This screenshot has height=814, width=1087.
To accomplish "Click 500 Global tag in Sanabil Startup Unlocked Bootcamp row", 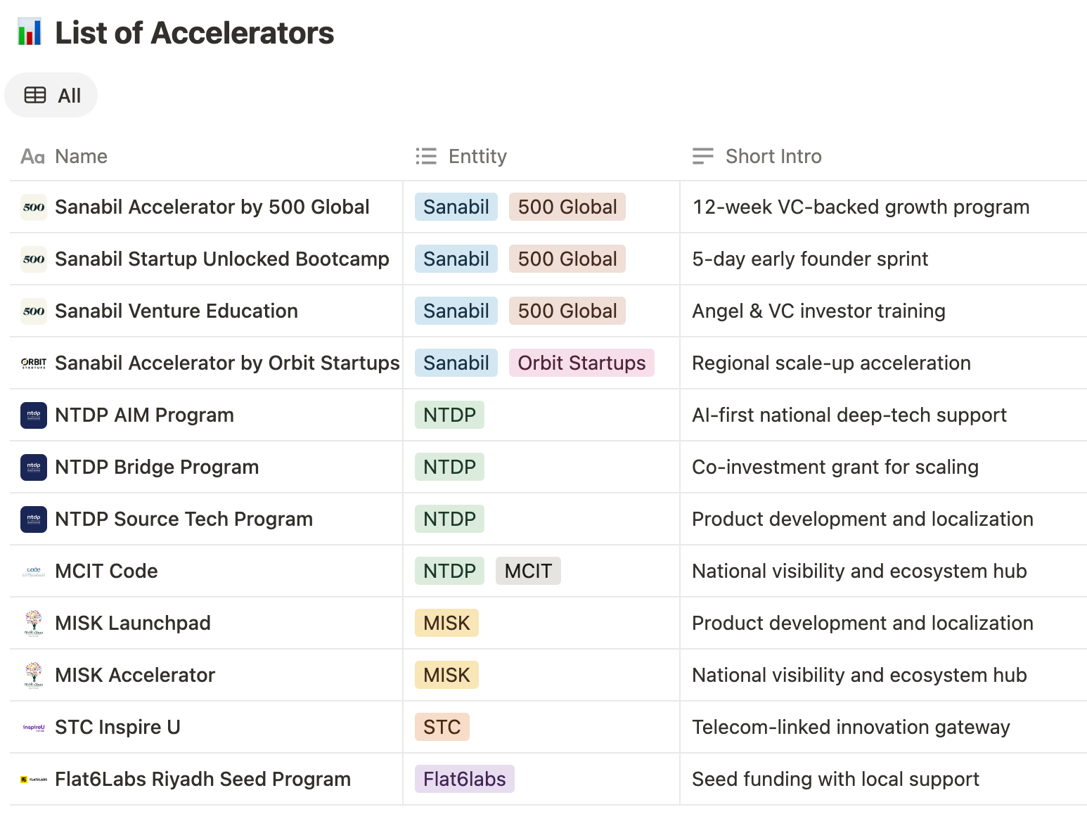I will coord(567,259).
